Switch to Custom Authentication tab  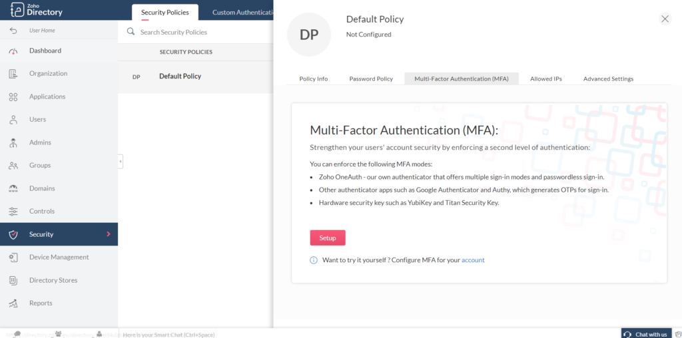coord(242,12)
